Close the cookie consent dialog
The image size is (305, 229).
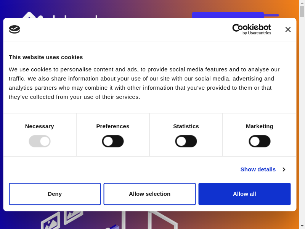click(x=288, y=29)
